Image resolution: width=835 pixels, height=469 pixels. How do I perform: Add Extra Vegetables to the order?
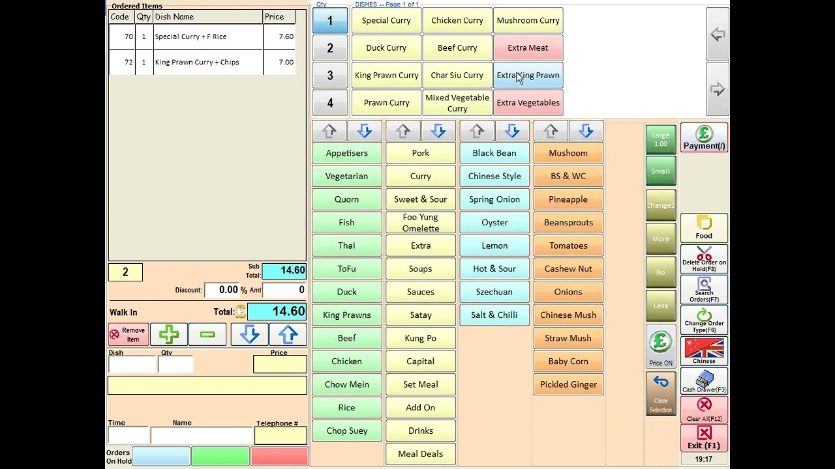coord(528,102)
